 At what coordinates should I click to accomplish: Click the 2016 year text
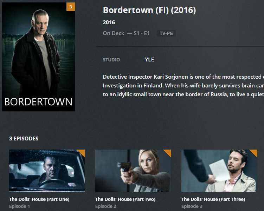(109, 22)
